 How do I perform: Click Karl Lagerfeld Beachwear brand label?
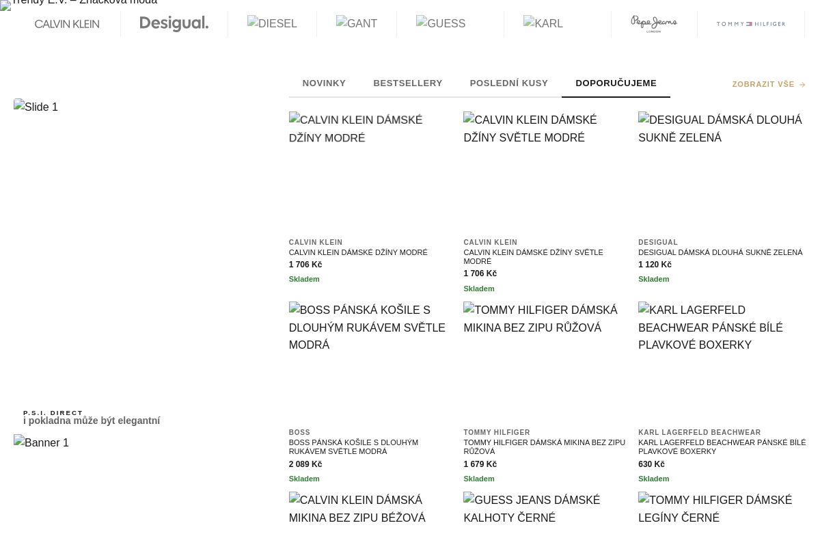(700, 433)
